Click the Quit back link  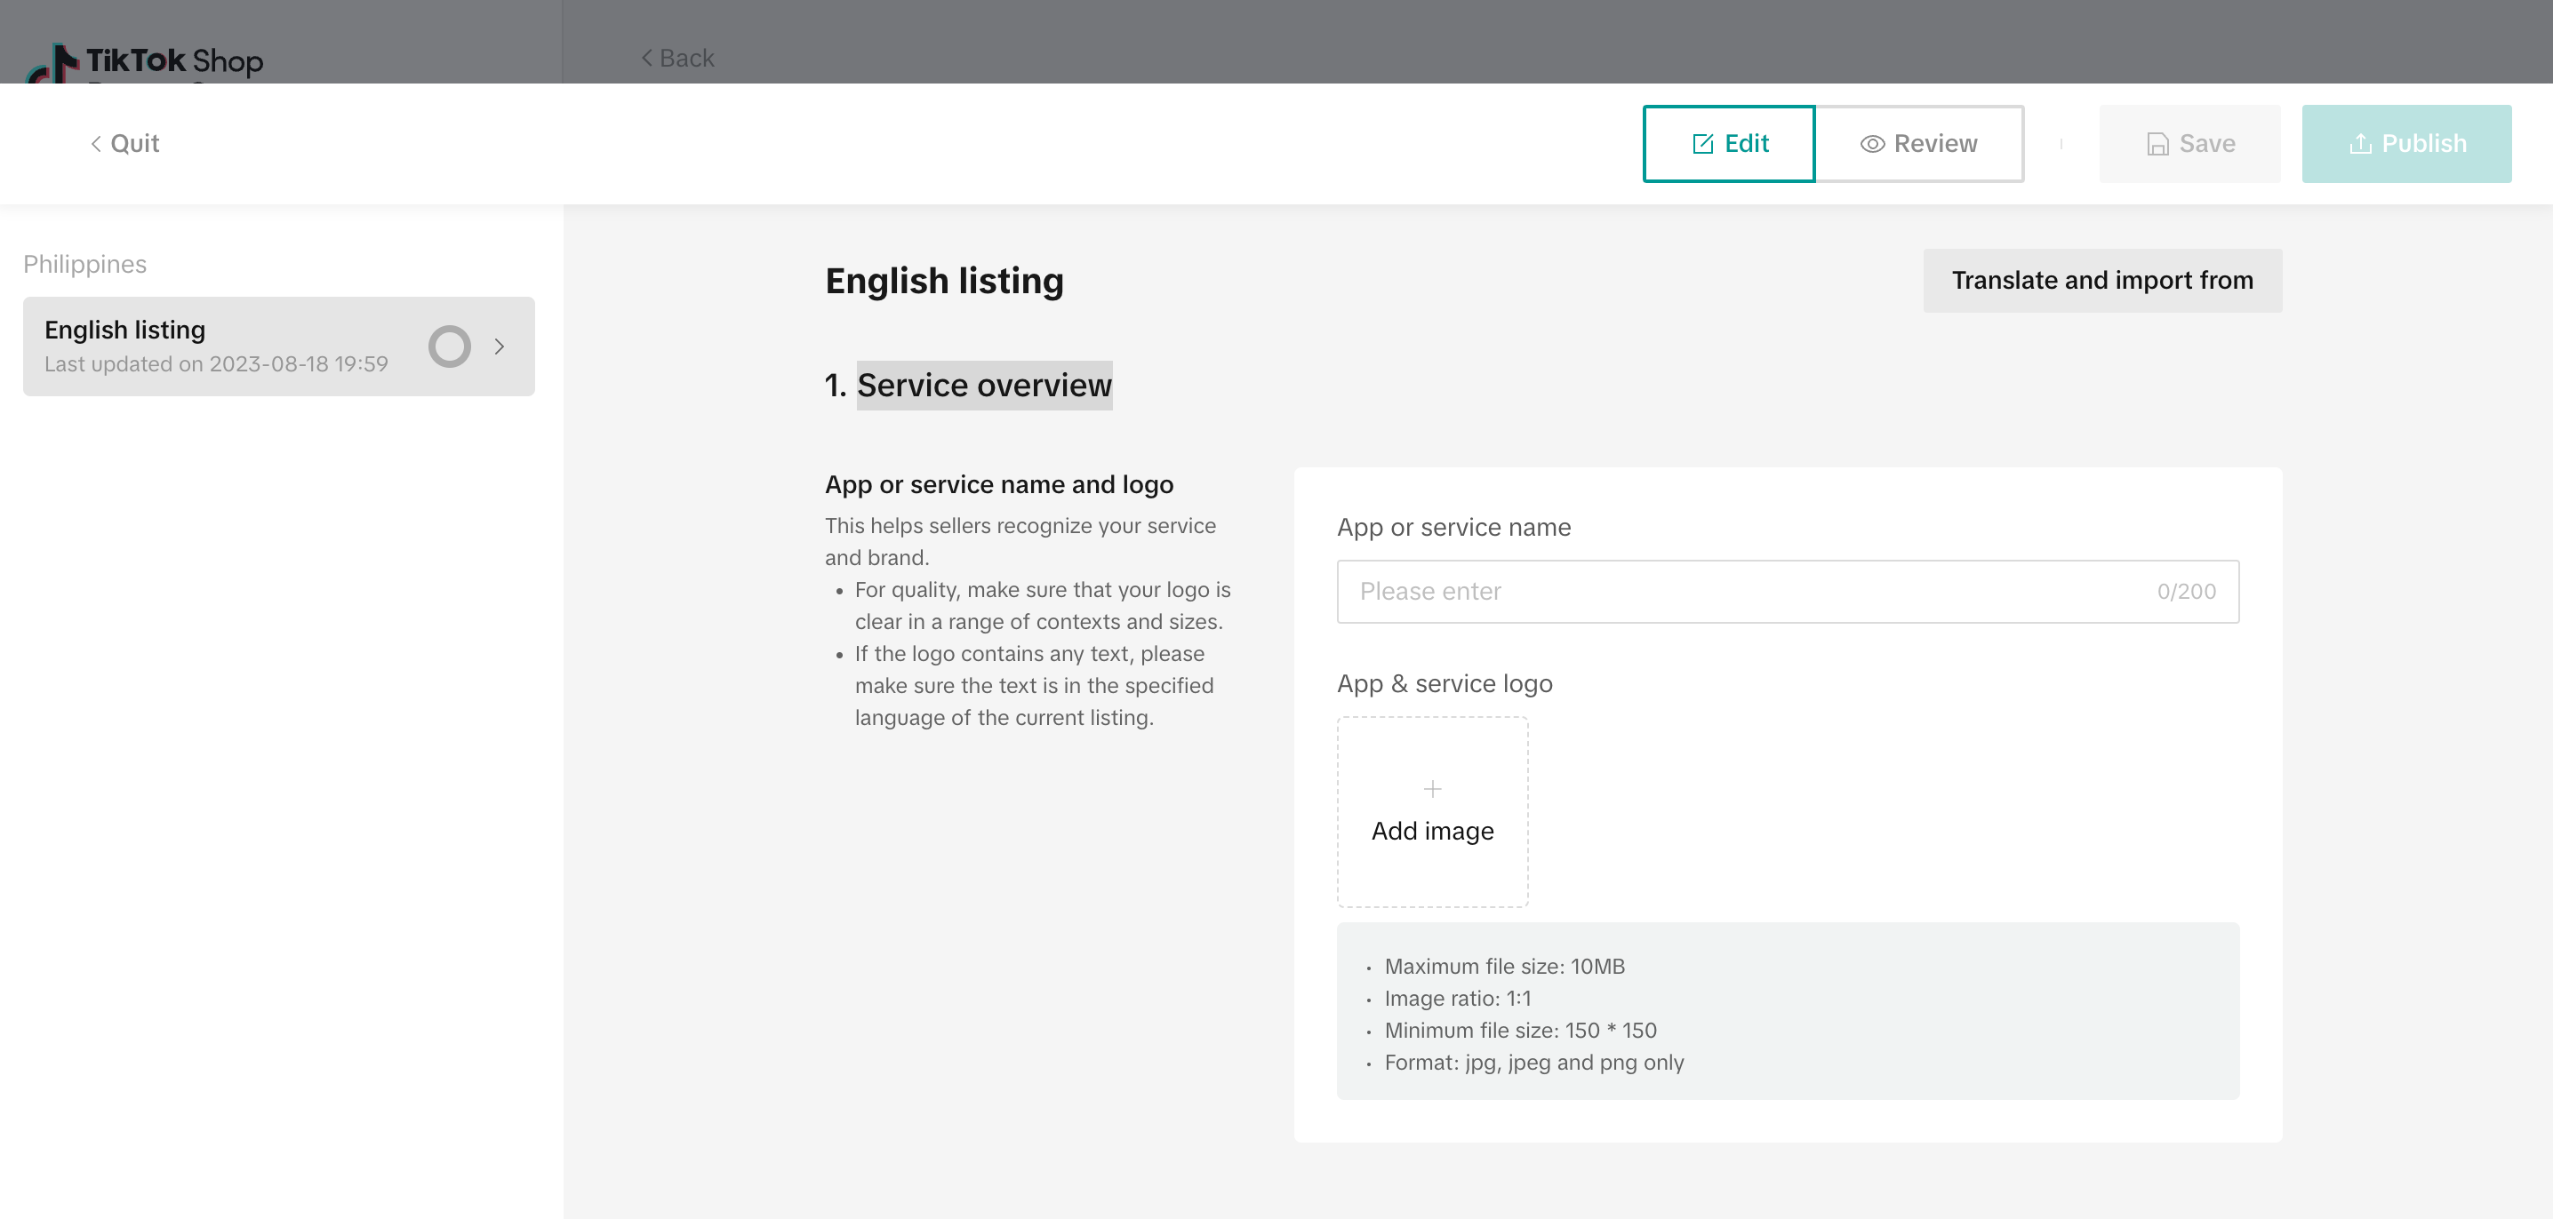tap(124, 144)
